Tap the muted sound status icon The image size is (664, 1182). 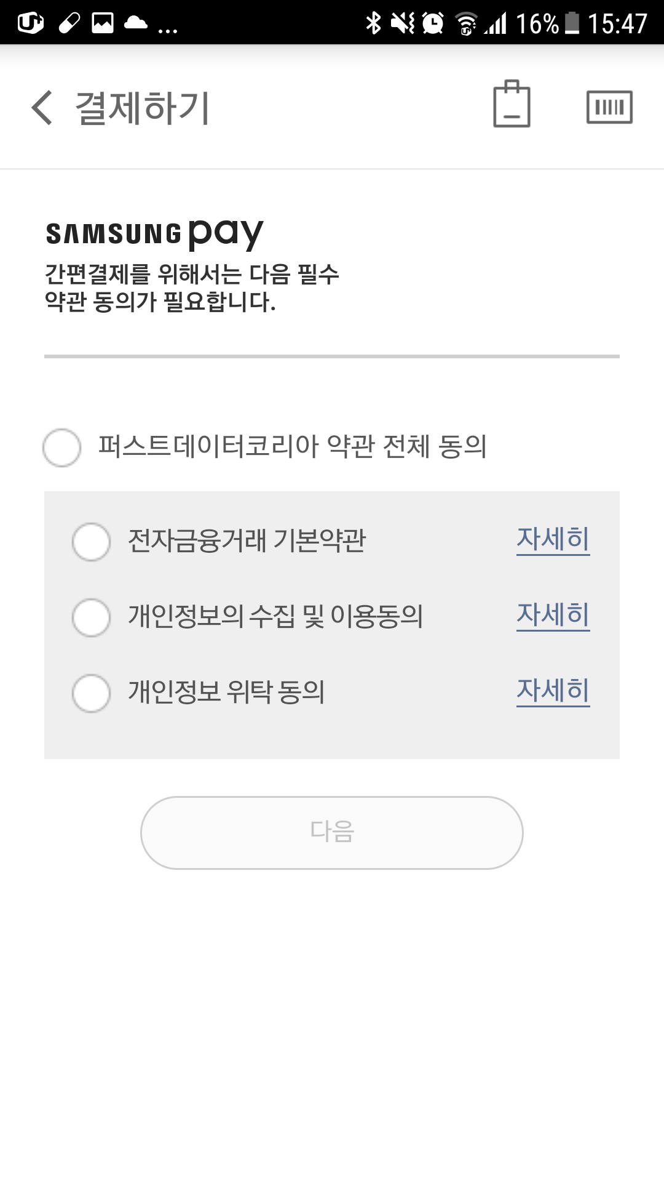click(x=403, y=23)
